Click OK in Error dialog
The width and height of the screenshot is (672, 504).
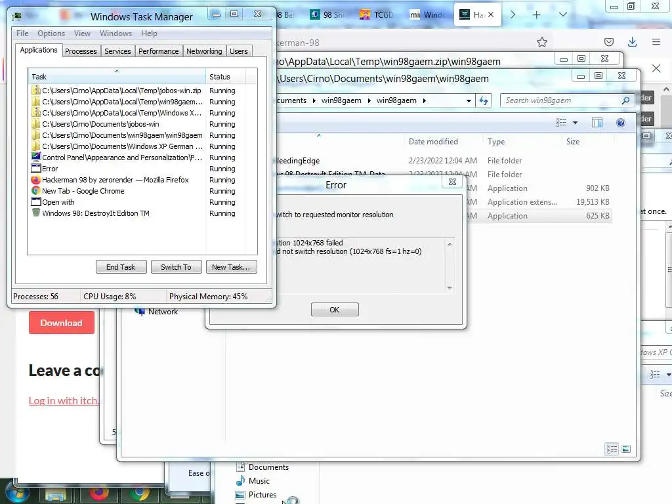(x=335, y=310)
